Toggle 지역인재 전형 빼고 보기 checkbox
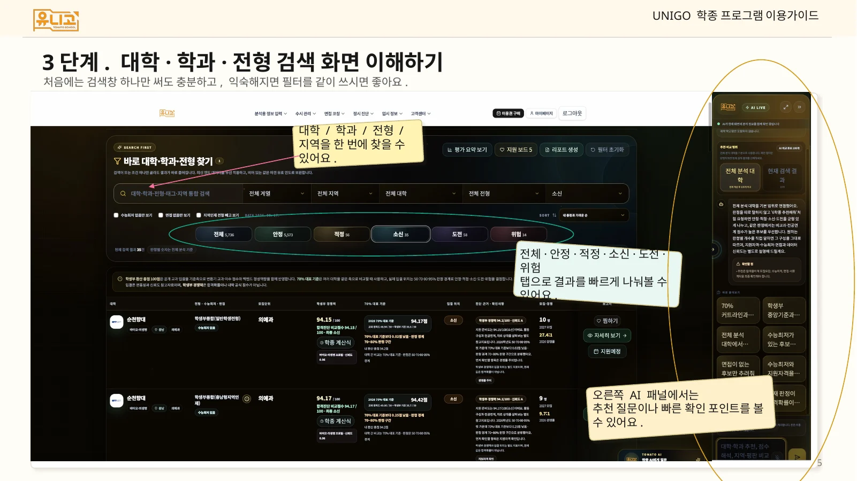Viewport: 857px width, 481px height. pyautogui.click(x=199, y=215)
